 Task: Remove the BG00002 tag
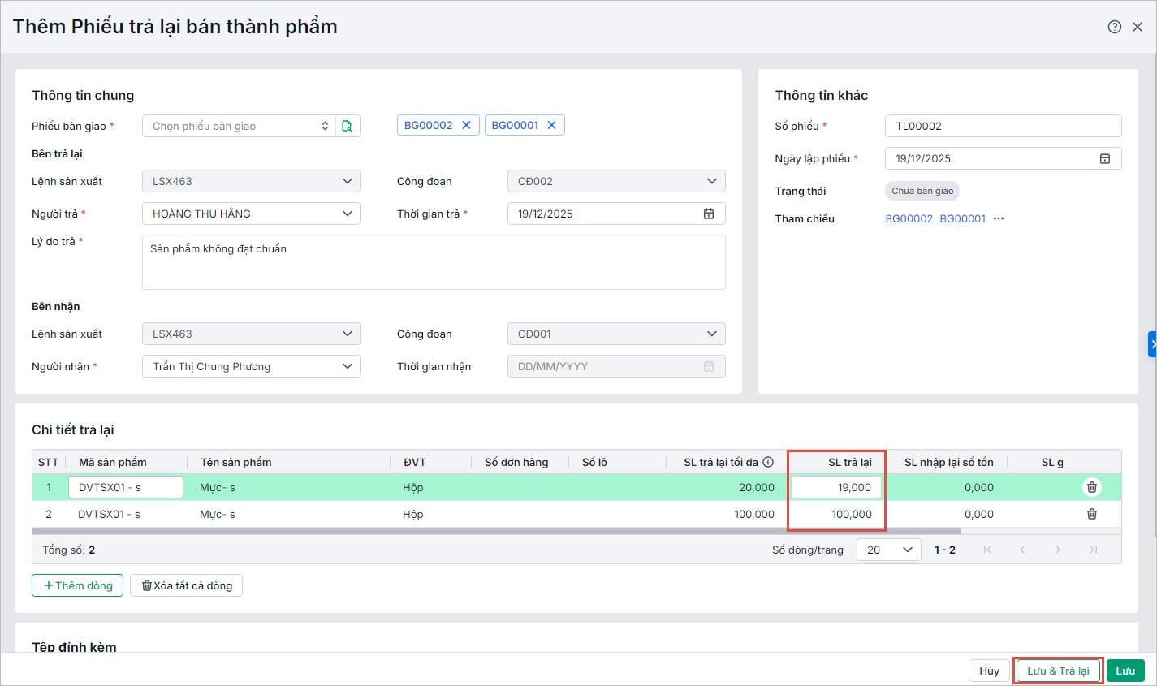point(466,125)
